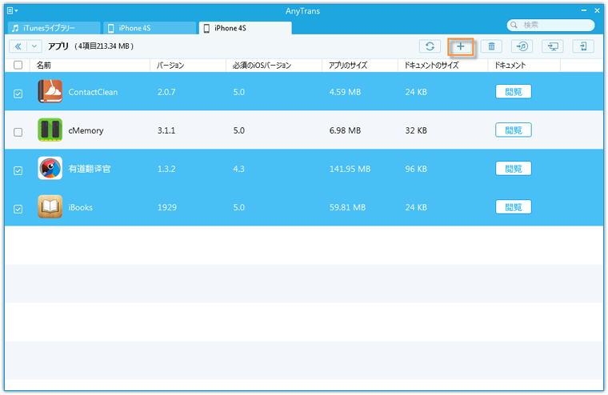Screen dimensions: 608x395
Task: Uncheck the iBooks checkbox
Action: (x=18, y=209)
